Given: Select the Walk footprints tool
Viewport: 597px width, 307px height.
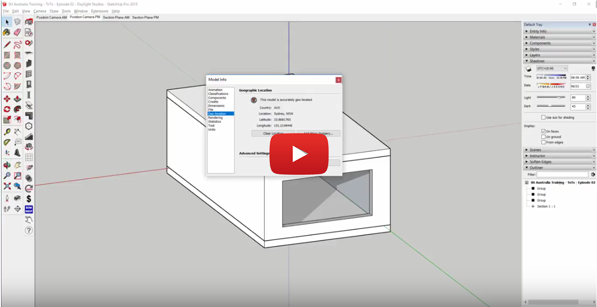Looking at the screenshot, I should pos(7,209).
